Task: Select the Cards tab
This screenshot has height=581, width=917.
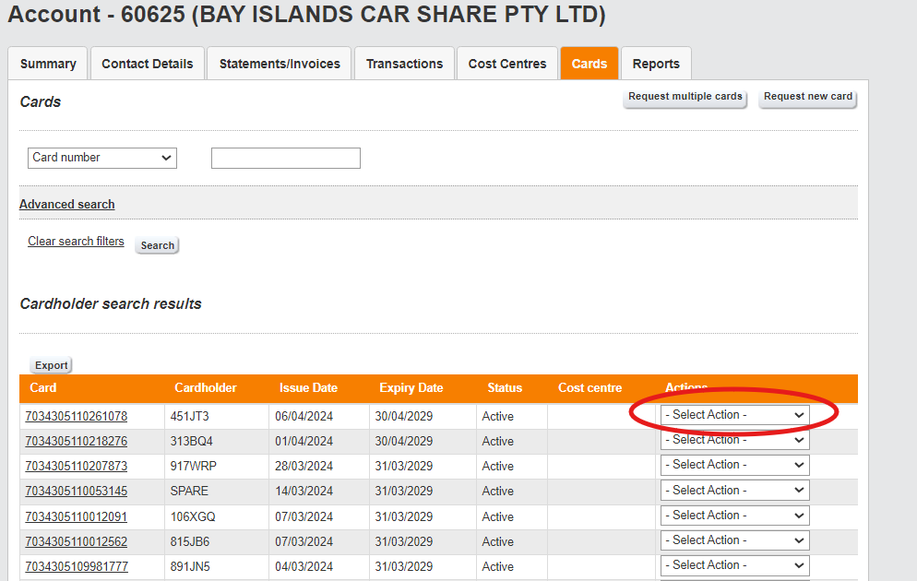Action: pyautogui.click(x=589, y=64)
